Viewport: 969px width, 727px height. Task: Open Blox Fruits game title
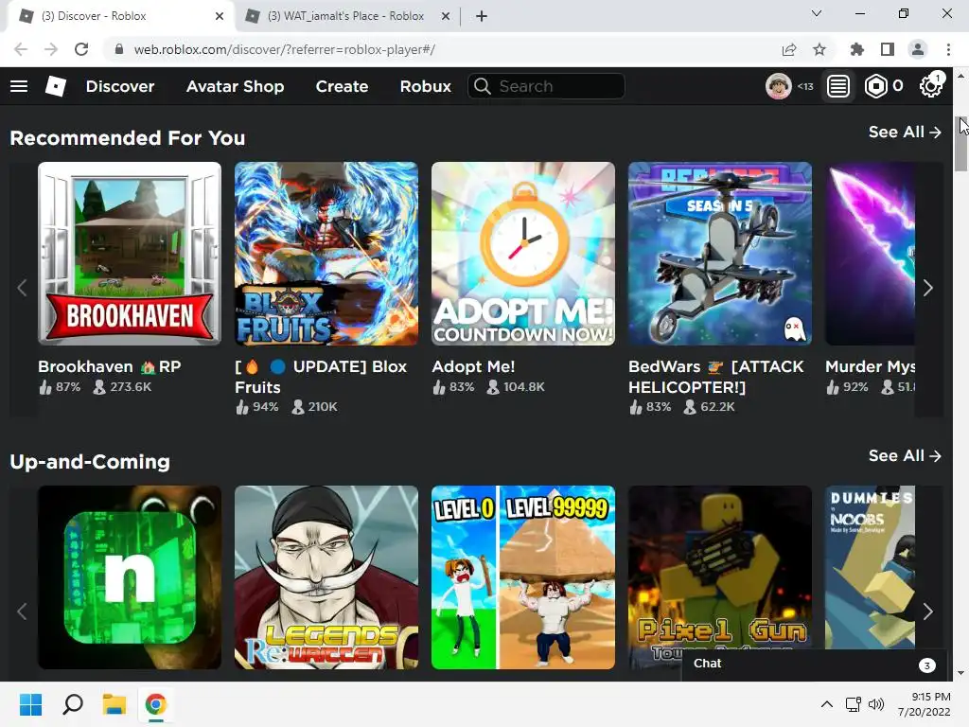coord(321,377)
